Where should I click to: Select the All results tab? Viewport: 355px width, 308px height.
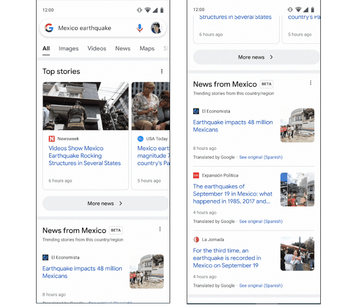click(46, 49)
